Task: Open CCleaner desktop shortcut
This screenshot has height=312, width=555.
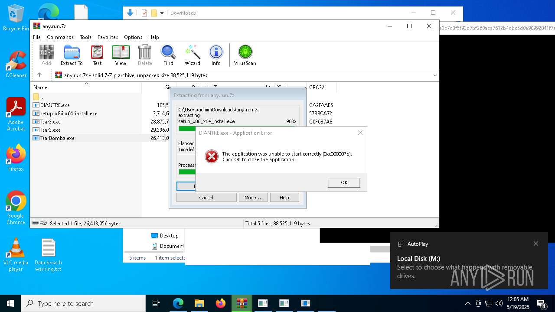Action: pos(16,65)
